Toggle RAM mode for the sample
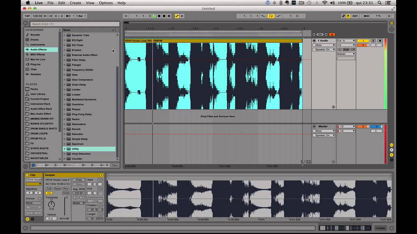 [66, 193]
